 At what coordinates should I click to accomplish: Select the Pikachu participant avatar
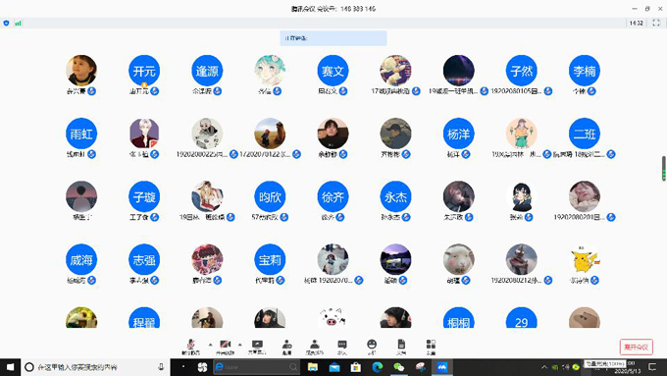click(x=585, y=259)
